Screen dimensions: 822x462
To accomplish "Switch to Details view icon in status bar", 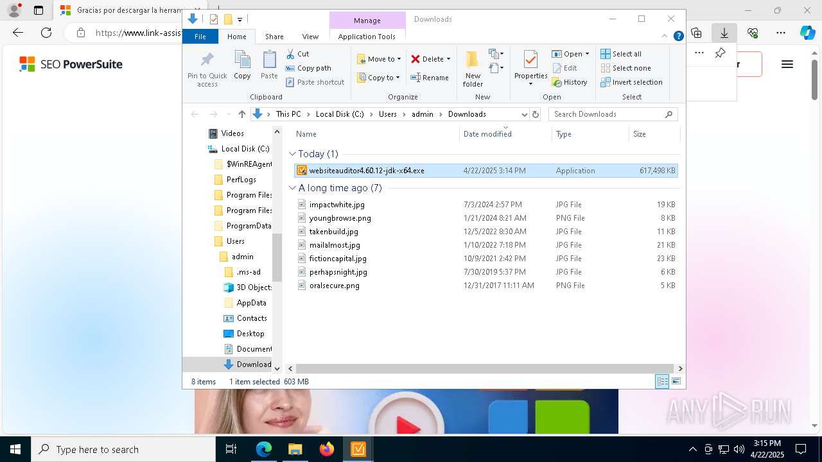I will (x=662, y=382).
